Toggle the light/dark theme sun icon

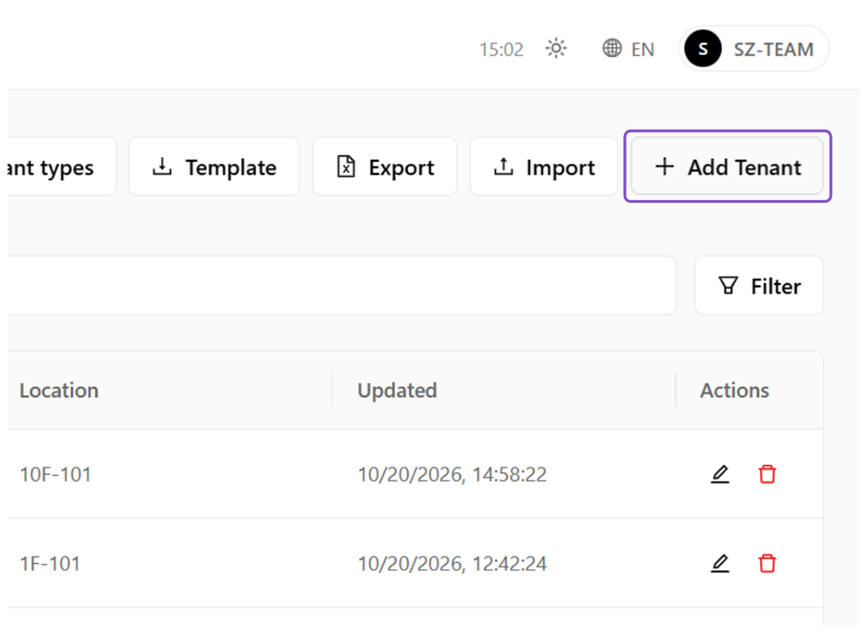tap(555, 49)
